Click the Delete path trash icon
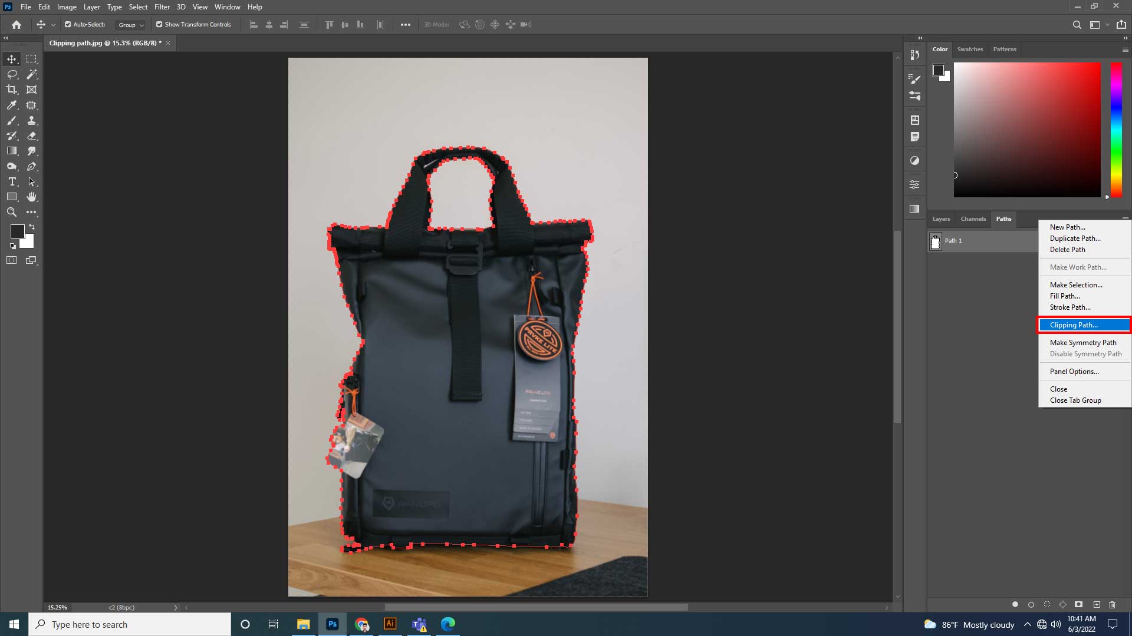 click(x=1113, y=604)
